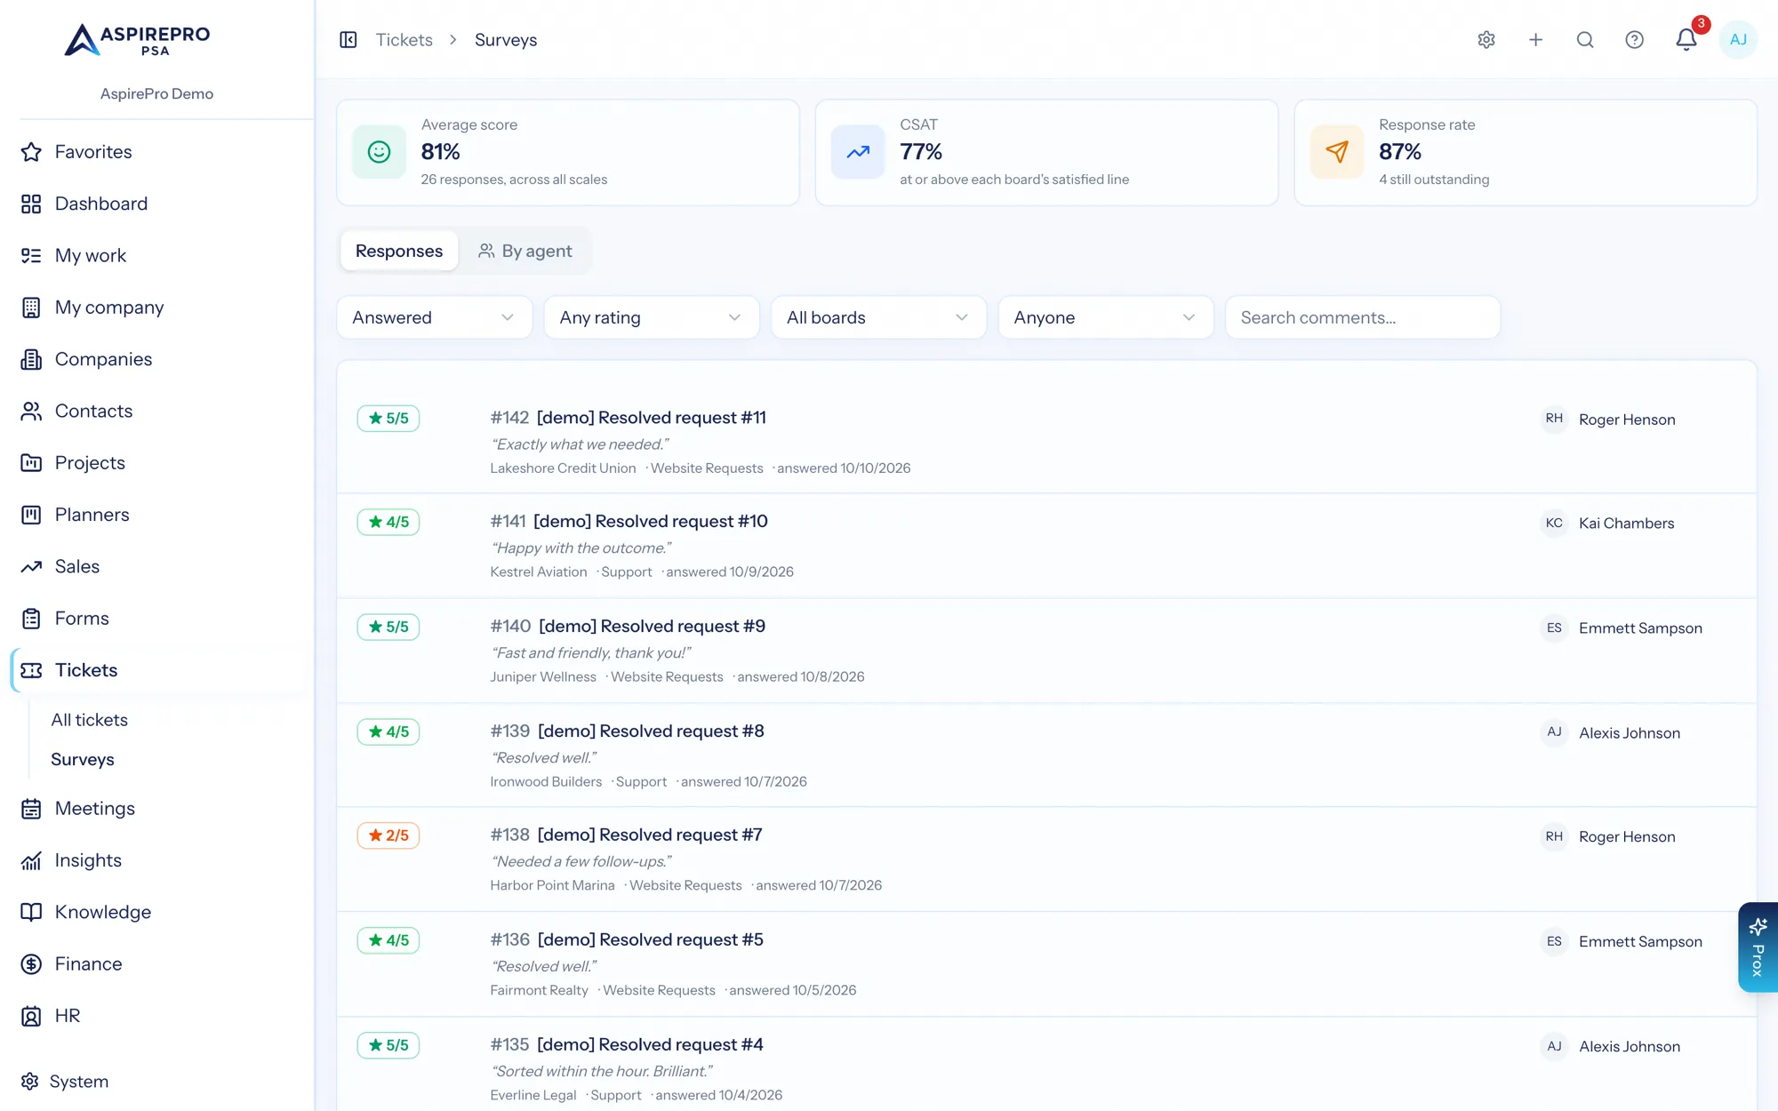
Task: Open the Answered status dropdown
Action: click(x=434, y=317)
